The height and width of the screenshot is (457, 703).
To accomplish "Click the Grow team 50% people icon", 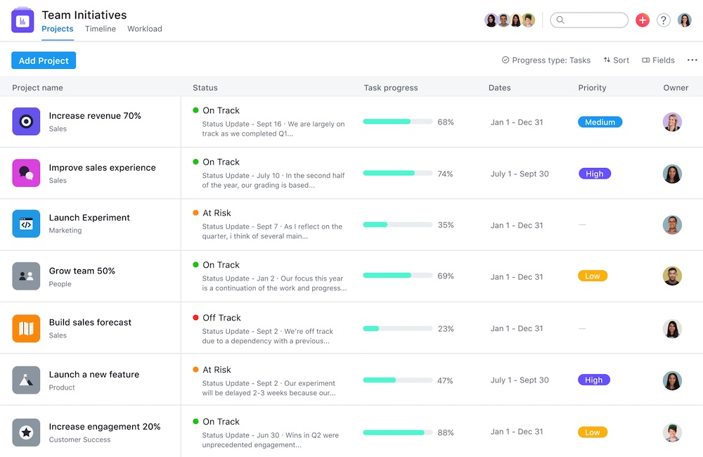I will coord(26,276).
